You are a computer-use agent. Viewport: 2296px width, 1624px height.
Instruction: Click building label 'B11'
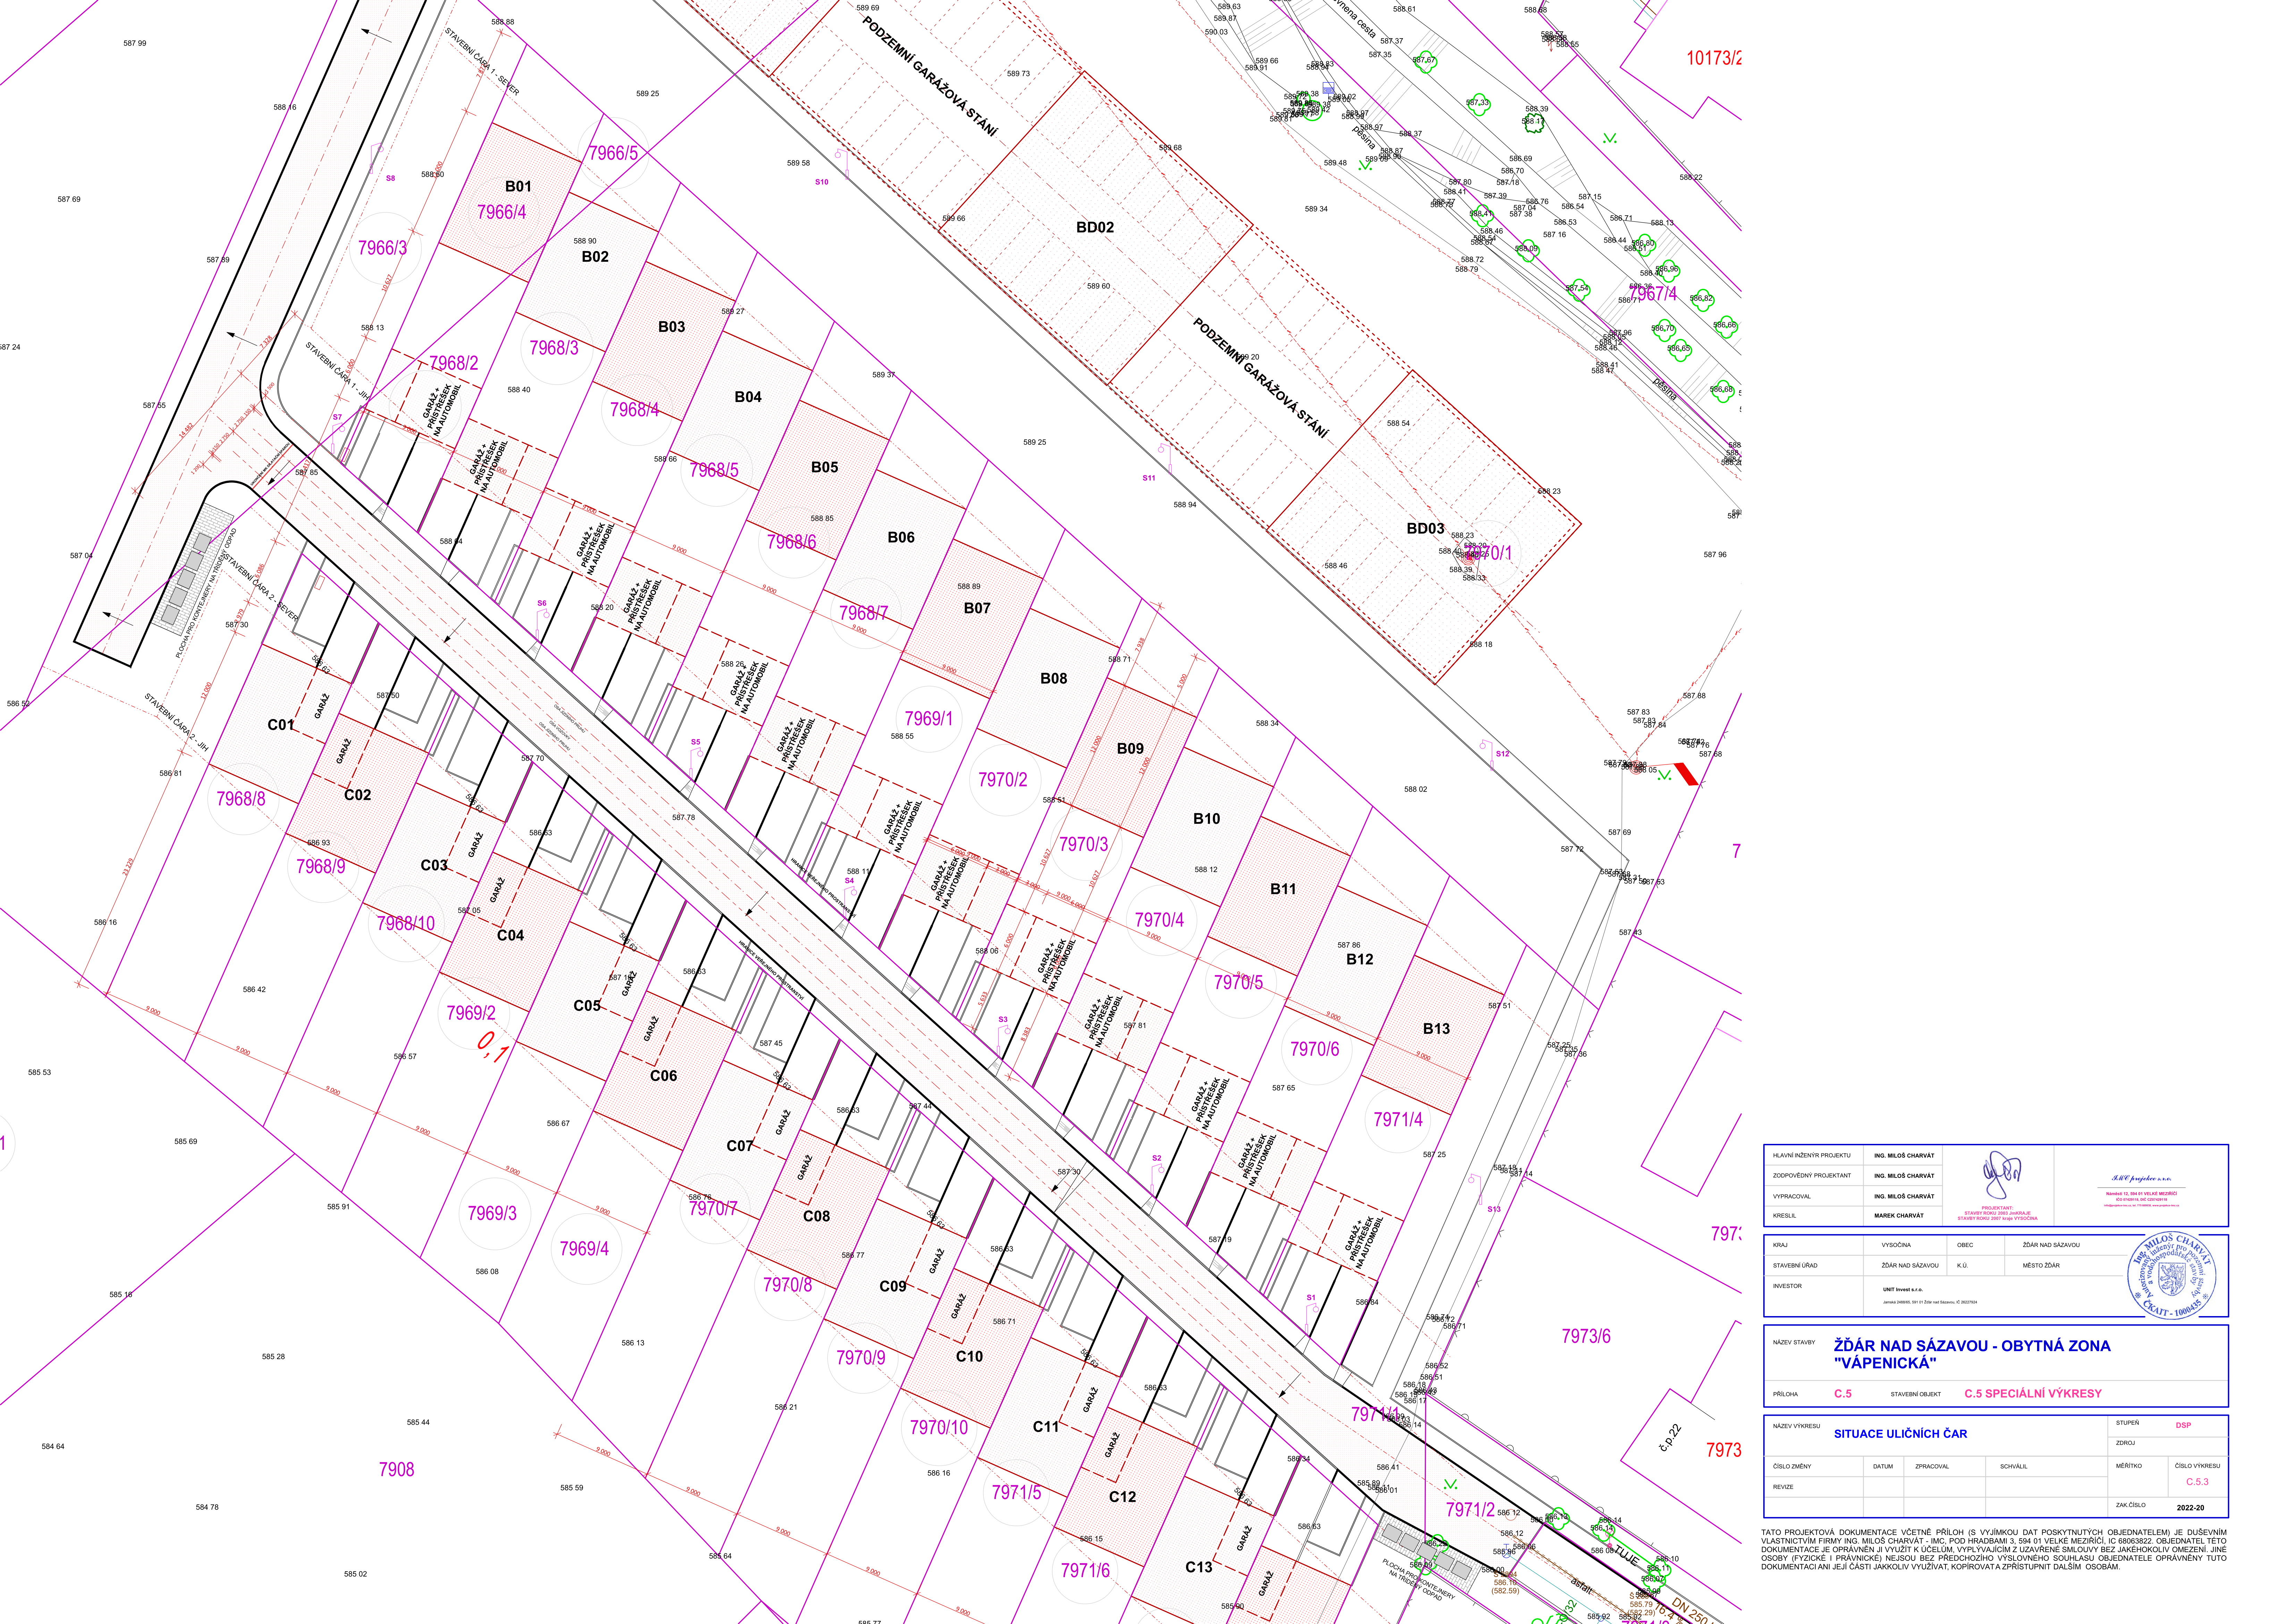click(x=1283, y=889)
